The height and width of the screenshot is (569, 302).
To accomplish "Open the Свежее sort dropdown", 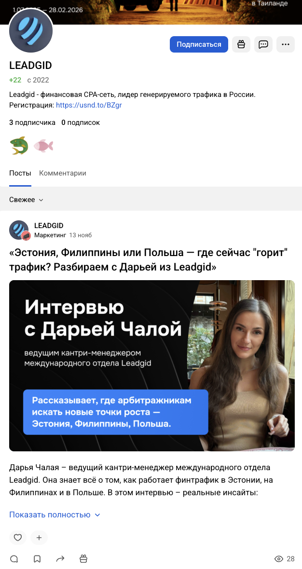I will click(26, 200).
